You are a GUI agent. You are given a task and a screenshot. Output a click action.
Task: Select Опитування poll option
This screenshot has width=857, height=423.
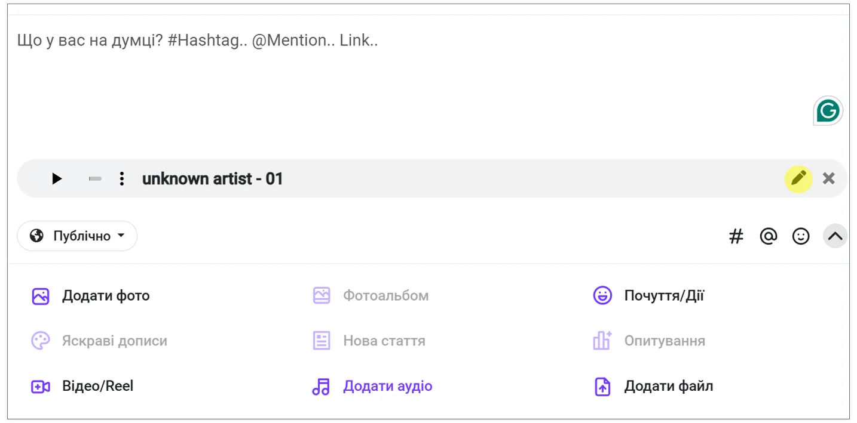(x=649, y=341)
